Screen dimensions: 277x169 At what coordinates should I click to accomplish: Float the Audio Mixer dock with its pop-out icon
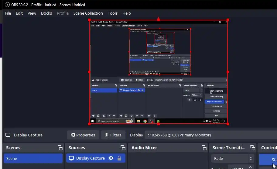click(204, 148)
